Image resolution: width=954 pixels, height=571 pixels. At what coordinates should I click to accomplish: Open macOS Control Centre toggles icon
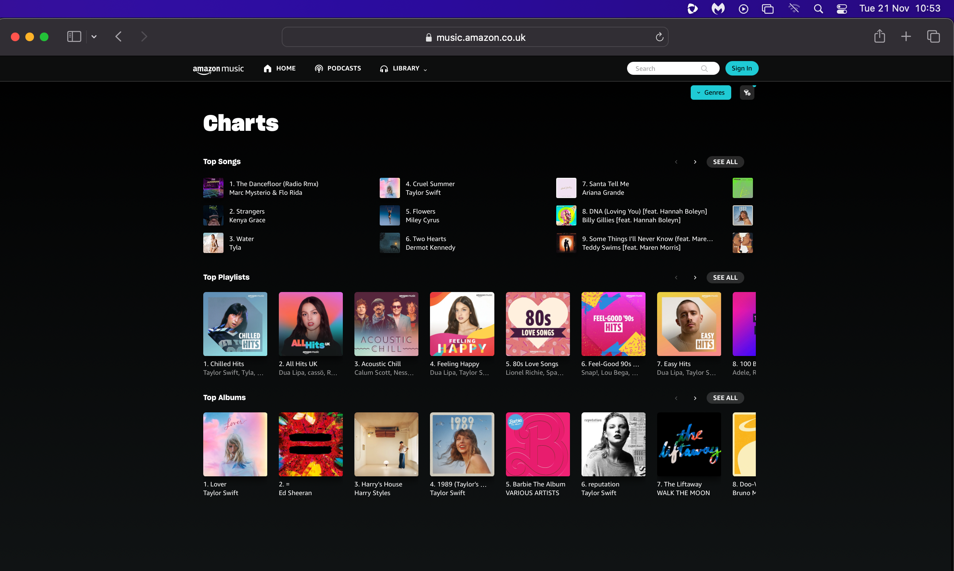point(842,8)
